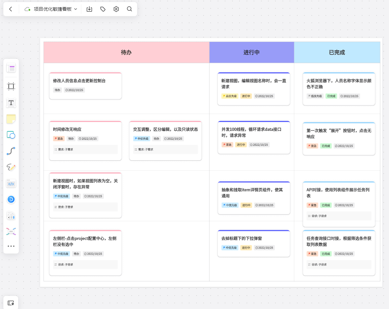Click date 2022/10/25 on 任务查询接口对接 card
389x309 pixels.
click(x=344, y=254)
